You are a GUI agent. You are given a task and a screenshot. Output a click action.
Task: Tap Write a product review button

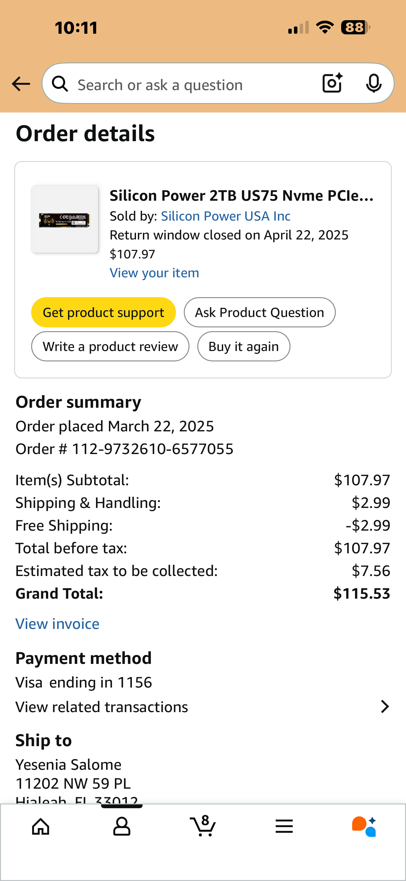coord(110,347)
